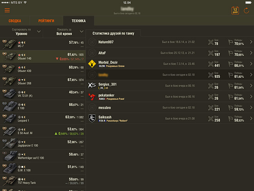Tap the 0,035% / 57,14% / 7 change
Screen dimensions: 254x191
(x=70, y=59)
